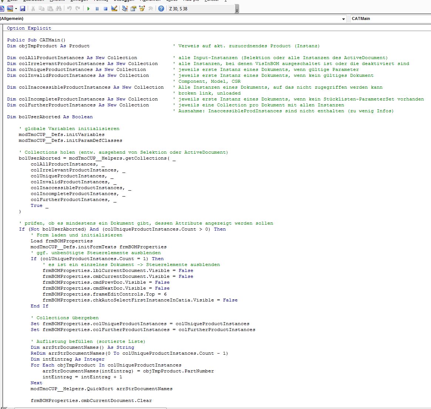
Task: Click the initFormTexts frmBOMProperties line
Action: coord(99,247)
